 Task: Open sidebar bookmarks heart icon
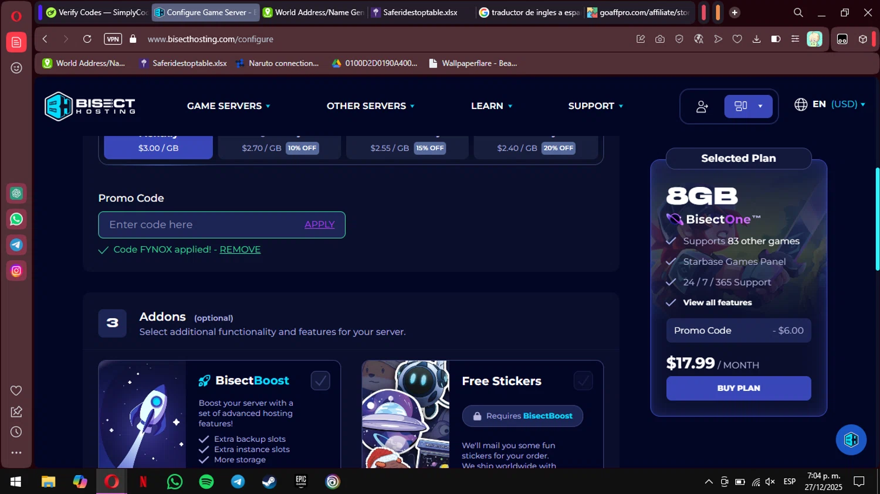pyautogui.click(x=16, y=391)
